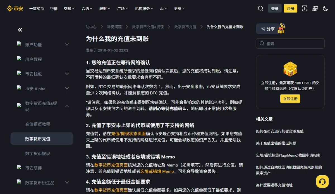Open the 理财 dropdown menu
Screen dimensions: 335x194
(x=105, y=9)
